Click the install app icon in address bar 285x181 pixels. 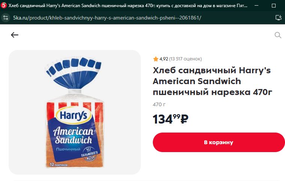click(x=279, y=18)
